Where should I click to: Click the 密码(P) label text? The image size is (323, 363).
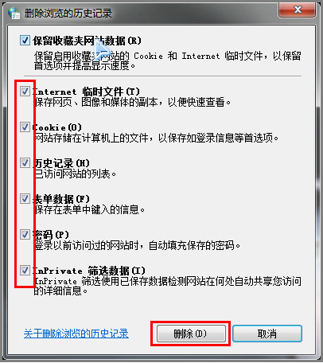[x=51, y=235]
